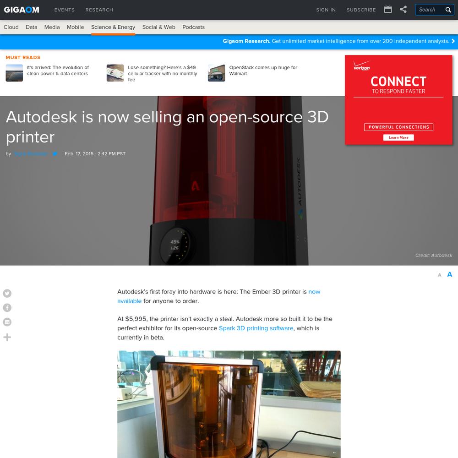
Task: Click Sign In link
Action: click(326, 10)
